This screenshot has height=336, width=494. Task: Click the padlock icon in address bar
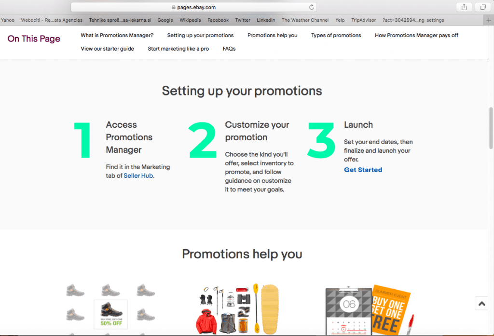[174, 7]
